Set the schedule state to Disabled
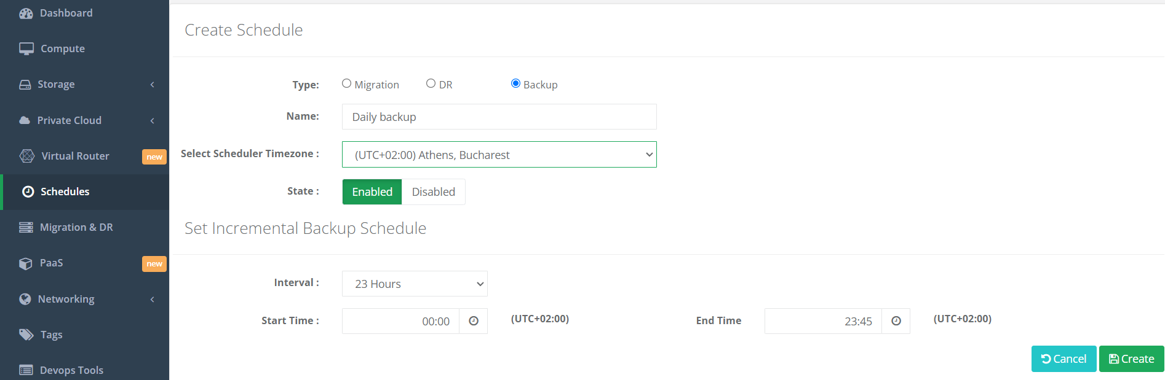Screen dimensions: 1165x380 pos(434,192)
